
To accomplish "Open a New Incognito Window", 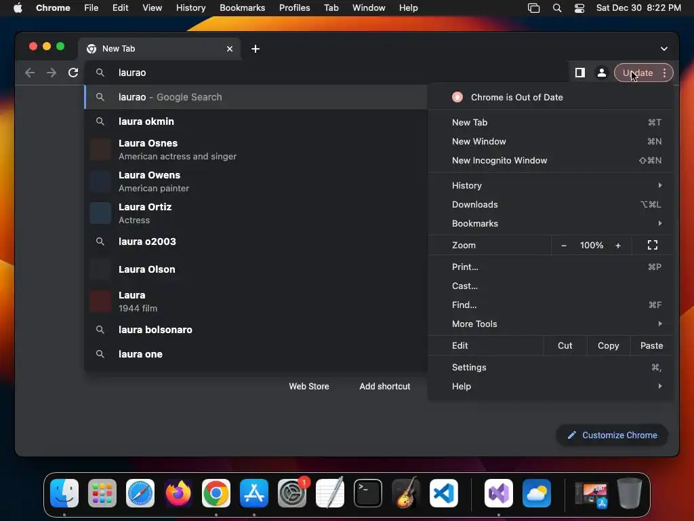I will (550, 160).
